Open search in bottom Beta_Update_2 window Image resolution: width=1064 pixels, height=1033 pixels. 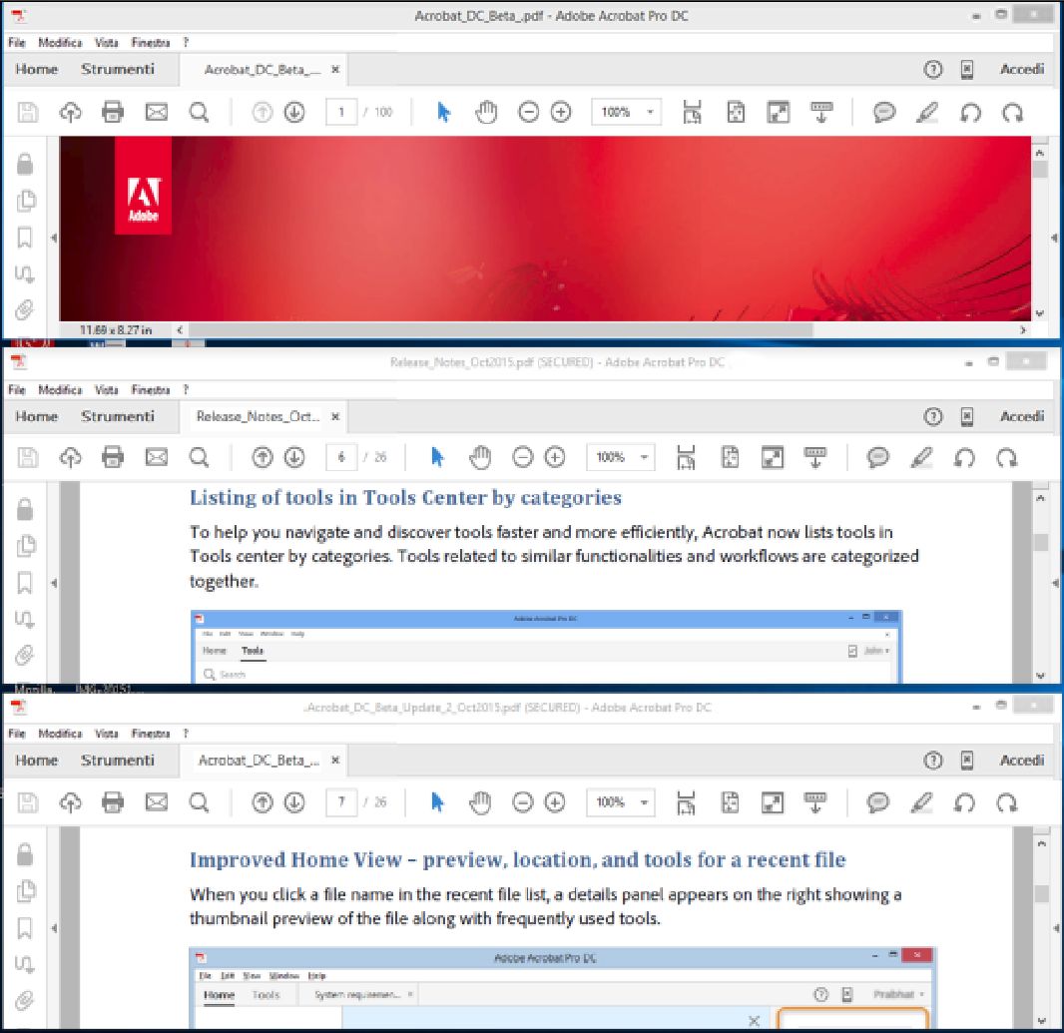199,802
